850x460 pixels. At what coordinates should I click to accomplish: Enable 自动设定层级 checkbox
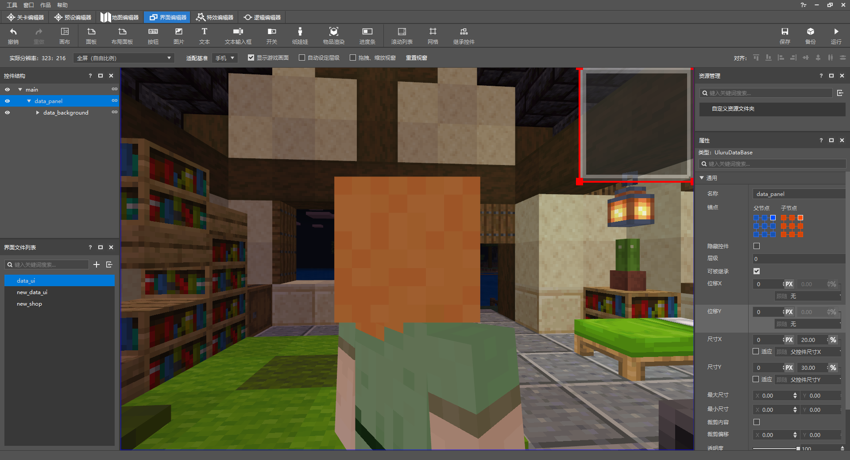coord(302,57)
